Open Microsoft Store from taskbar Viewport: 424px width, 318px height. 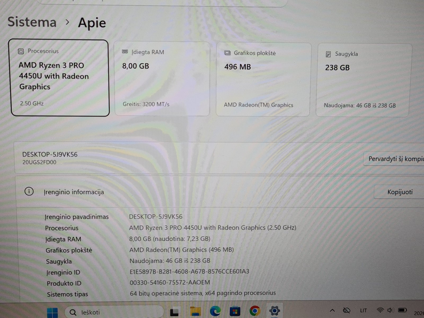pyautogui.click(x=235, y=311)
